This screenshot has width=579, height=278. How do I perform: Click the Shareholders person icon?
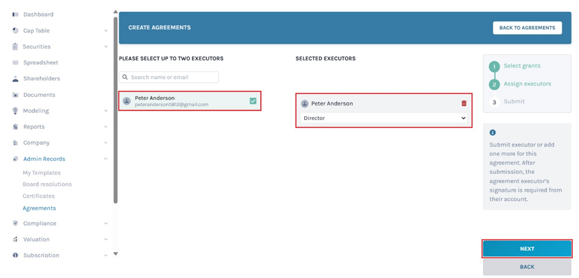coord(15,79)
